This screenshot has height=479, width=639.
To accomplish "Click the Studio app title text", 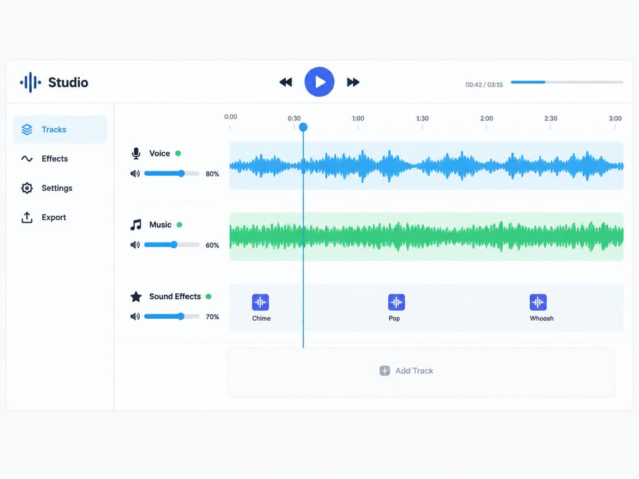I will (x=68, y=83).
